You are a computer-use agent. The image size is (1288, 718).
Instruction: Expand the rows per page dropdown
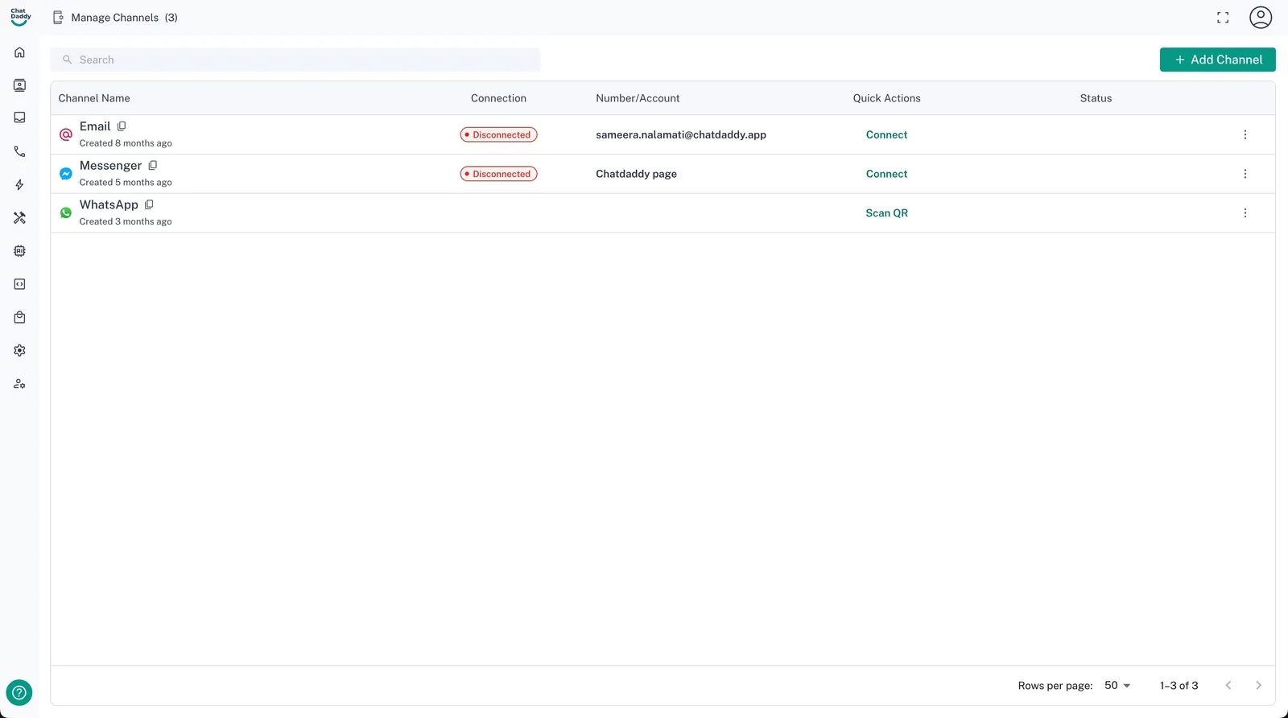point(1117,686)
